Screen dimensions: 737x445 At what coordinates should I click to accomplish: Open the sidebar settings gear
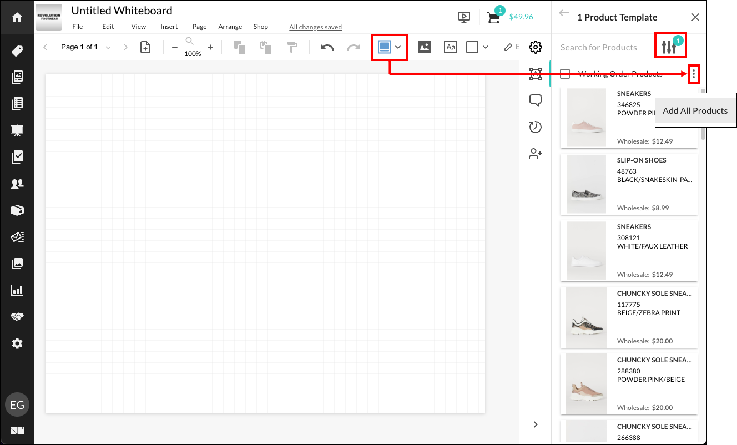(17, 343)
